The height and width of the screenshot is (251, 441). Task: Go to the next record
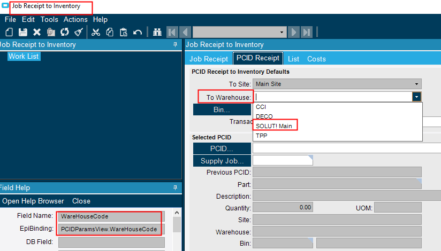pyautogui.click(x=294, y=32)
